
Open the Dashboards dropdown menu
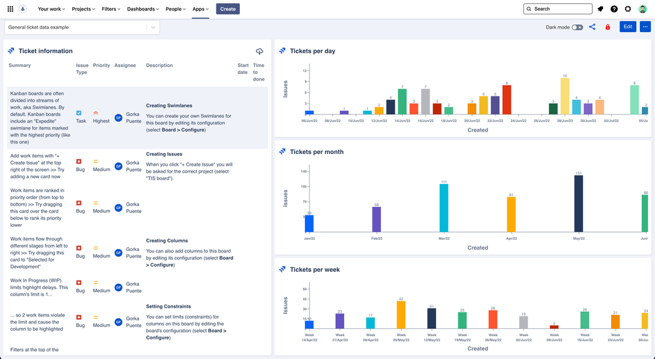point(143,9)
